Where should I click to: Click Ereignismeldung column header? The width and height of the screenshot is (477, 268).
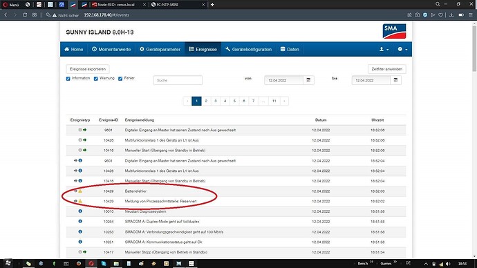click(x=140, y=120)
